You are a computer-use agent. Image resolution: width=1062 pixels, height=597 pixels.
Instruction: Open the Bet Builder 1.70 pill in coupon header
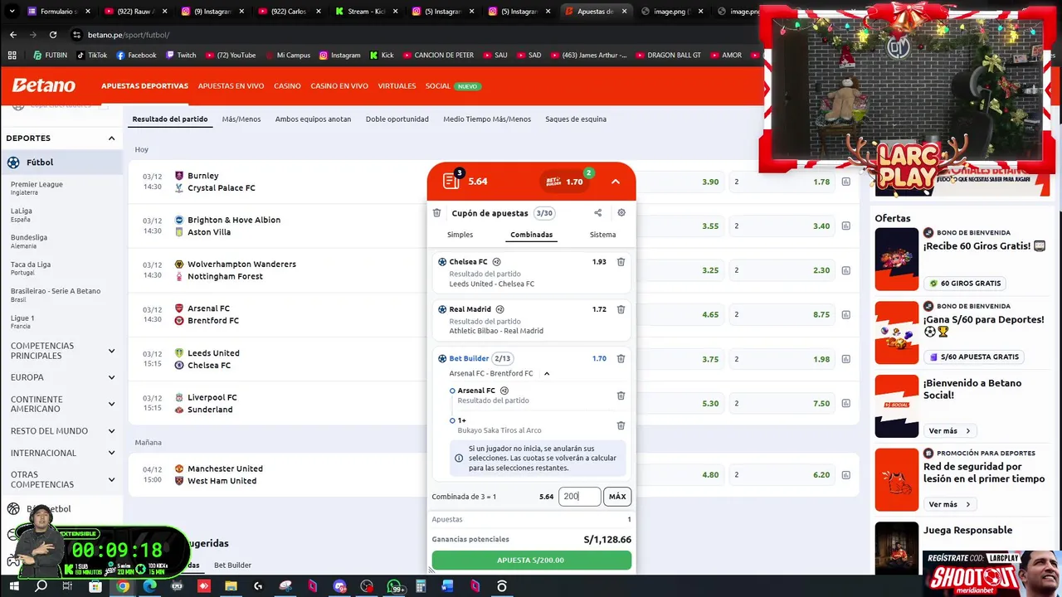pos(567,181)
